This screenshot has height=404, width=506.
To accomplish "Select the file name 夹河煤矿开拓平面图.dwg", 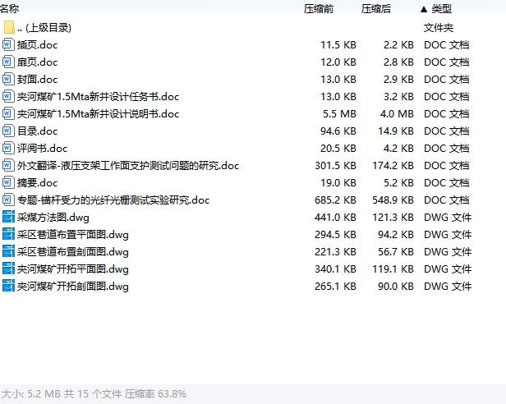I will (x=73, y=269).
